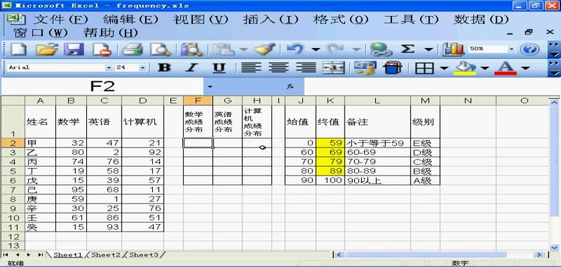Open a file with the folder icon

(45, 49)
